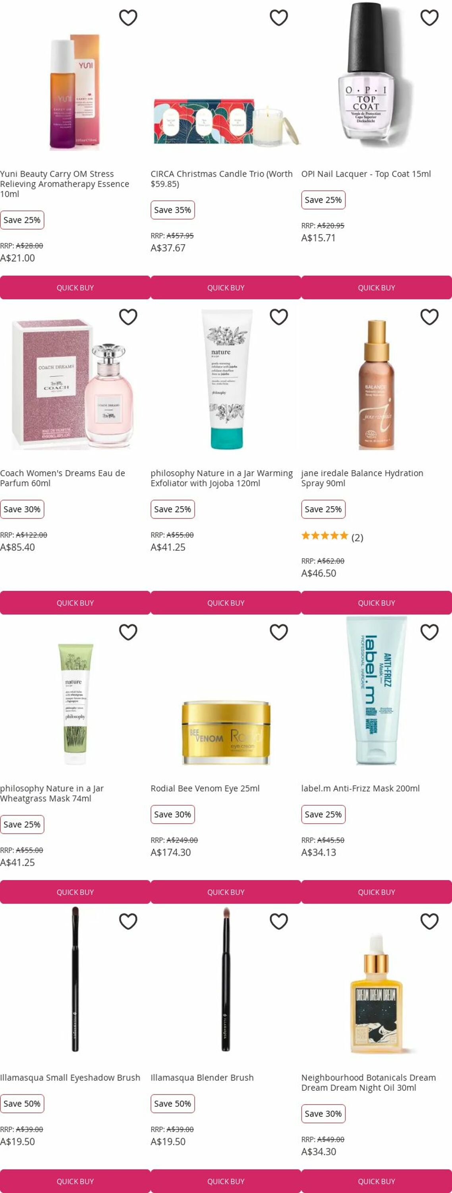
Task: Toggle wishlist for jane iredale Hydration Spray
Action: [429, 317]
